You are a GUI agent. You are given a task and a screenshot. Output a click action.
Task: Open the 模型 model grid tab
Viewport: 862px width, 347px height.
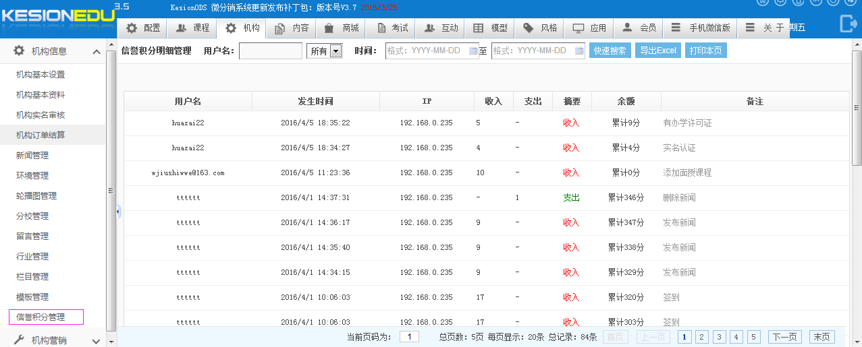point(490,28)
